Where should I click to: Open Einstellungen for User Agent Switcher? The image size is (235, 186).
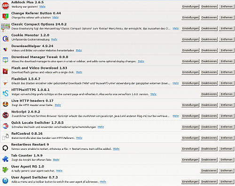pos(190,182)
